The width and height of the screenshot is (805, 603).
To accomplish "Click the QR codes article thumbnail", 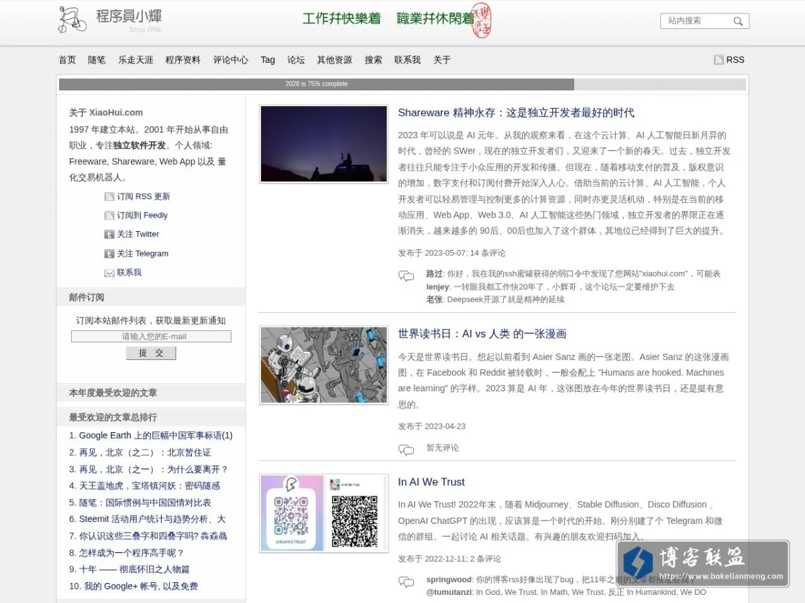I will click(x=324, y=513).
